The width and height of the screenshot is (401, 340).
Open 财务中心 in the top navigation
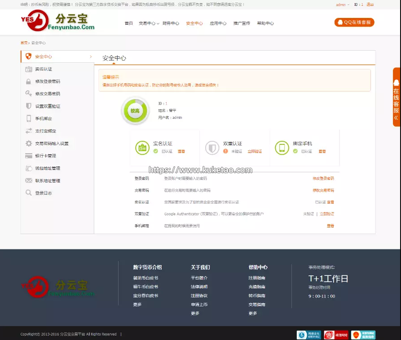[171, 23]
